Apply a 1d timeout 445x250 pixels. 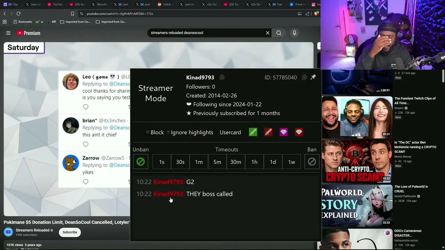click(273, 162)
